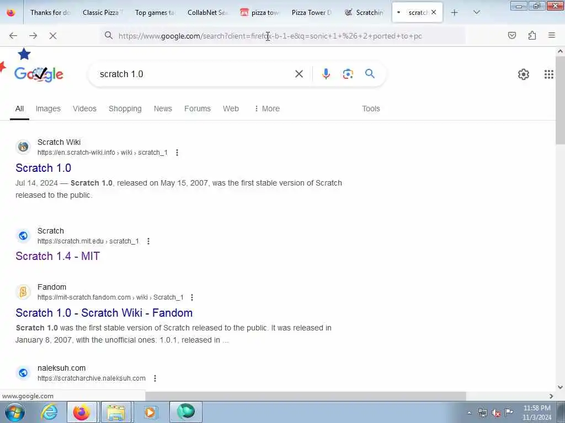Screen dimensions: 565x423
Task: Select the Videos search filter
Action: (x=84, y=109)
